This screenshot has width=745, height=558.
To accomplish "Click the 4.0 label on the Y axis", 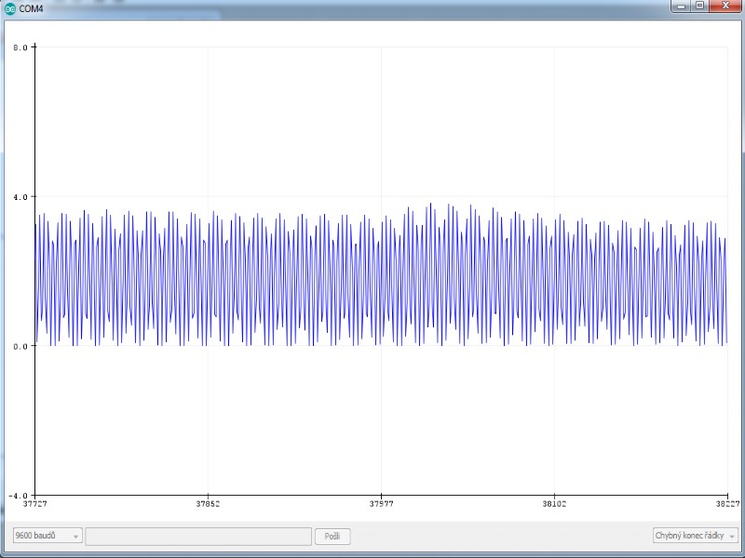I will pos(20,196).
